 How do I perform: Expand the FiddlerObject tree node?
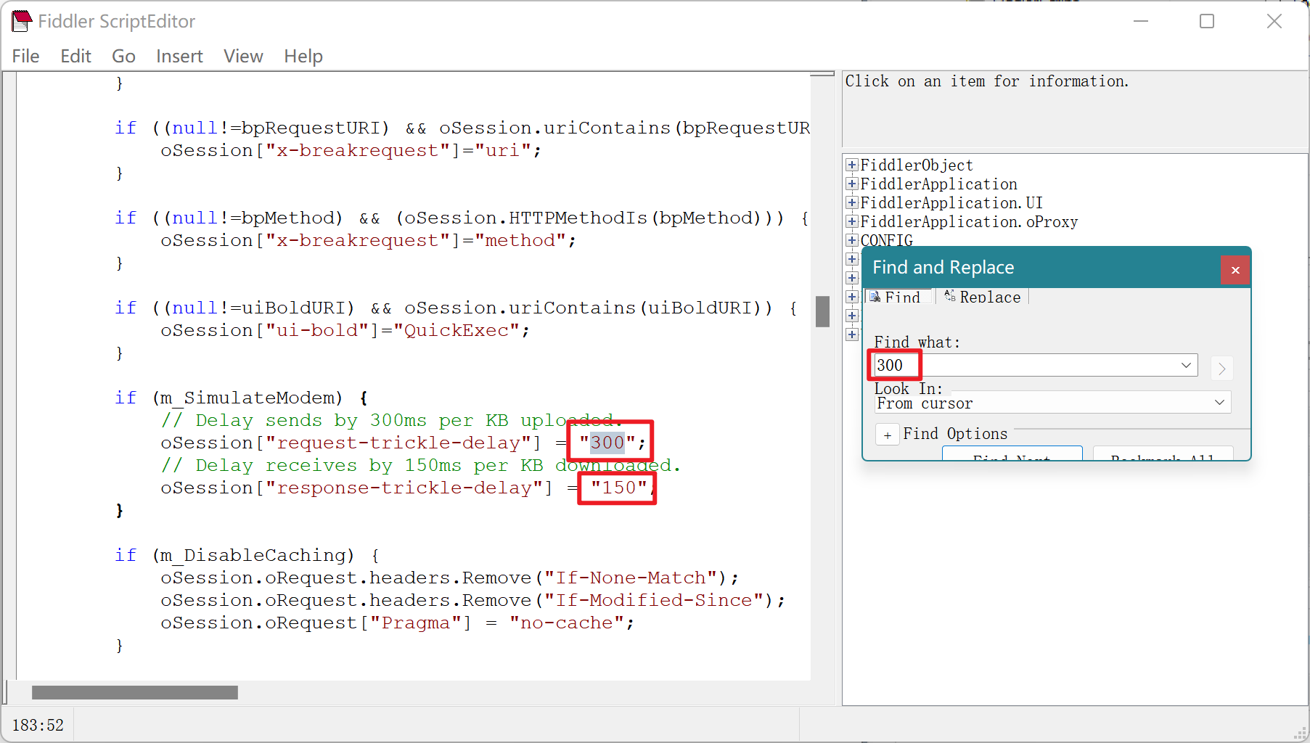(851, 165)
